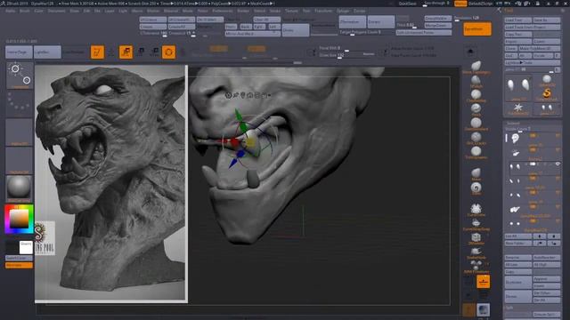The height and width of the screenshot is (320, 570).
Task: Select the SnakeHook brush
Action: pyautogui.click(x=476, y=252)
